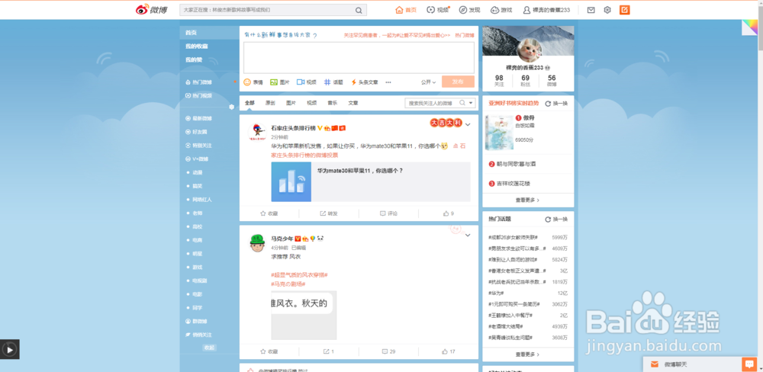Screen dimensions: 763x372
Task: Click the 发布 publish button
Action: point(458,82)
